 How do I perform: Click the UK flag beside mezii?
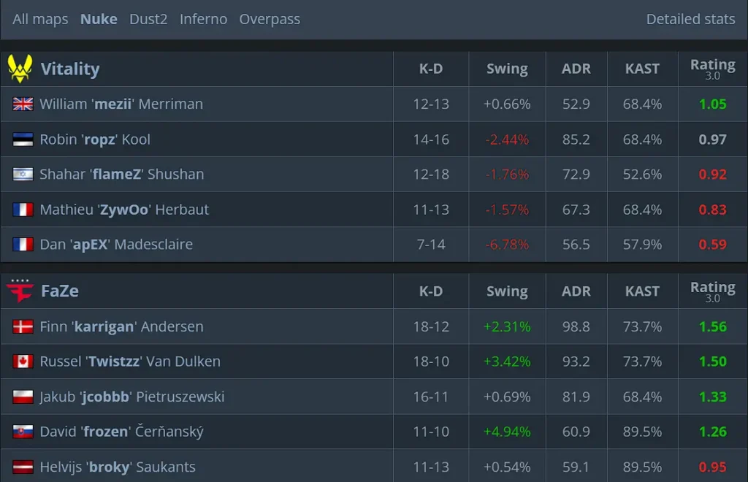(23, 104)
